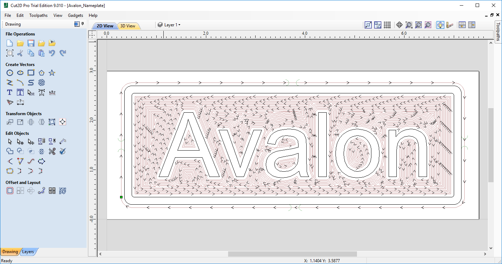
Task: Open the Array Copy tool with QR-like icon
Action: 52,191
